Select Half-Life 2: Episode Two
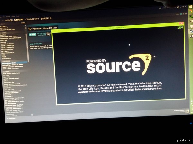193x144 pixels. pyautogui.click(x=7, y=47)
